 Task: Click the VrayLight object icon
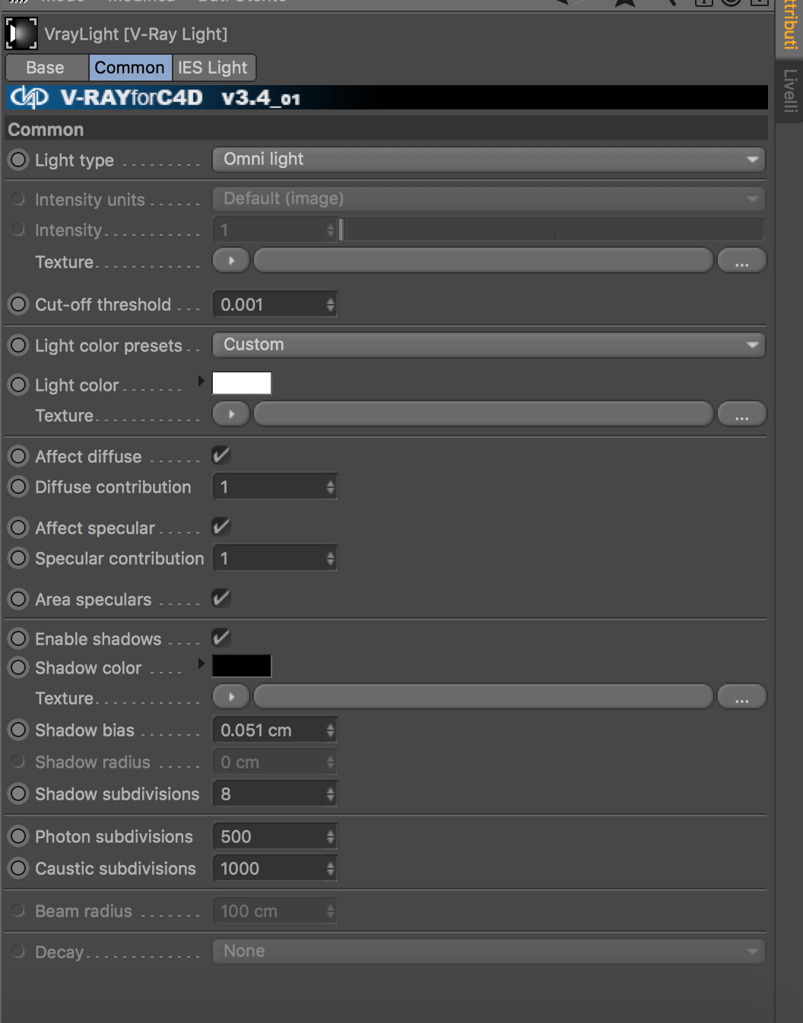[x=21, y=33]
